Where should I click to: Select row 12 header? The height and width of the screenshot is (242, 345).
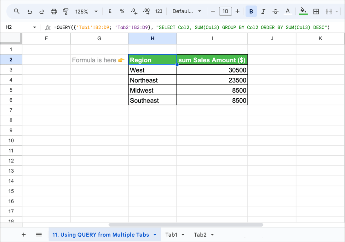click(11, 161)
